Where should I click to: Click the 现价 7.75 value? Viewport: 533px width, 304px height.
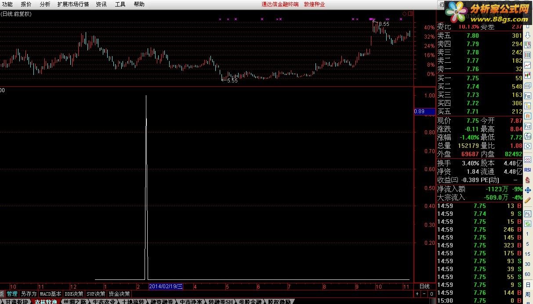[472, 121]
